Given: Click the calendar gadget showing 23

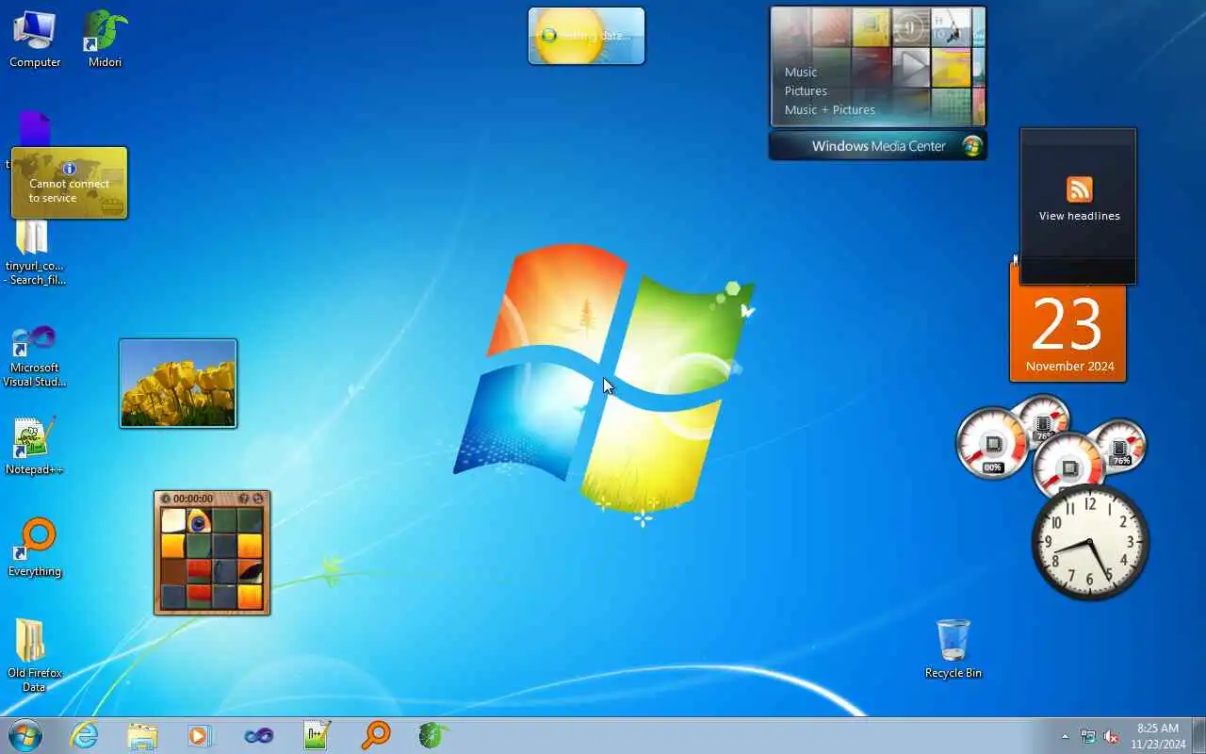Looking at the screenshot, I should click(x=1067, y=323).
